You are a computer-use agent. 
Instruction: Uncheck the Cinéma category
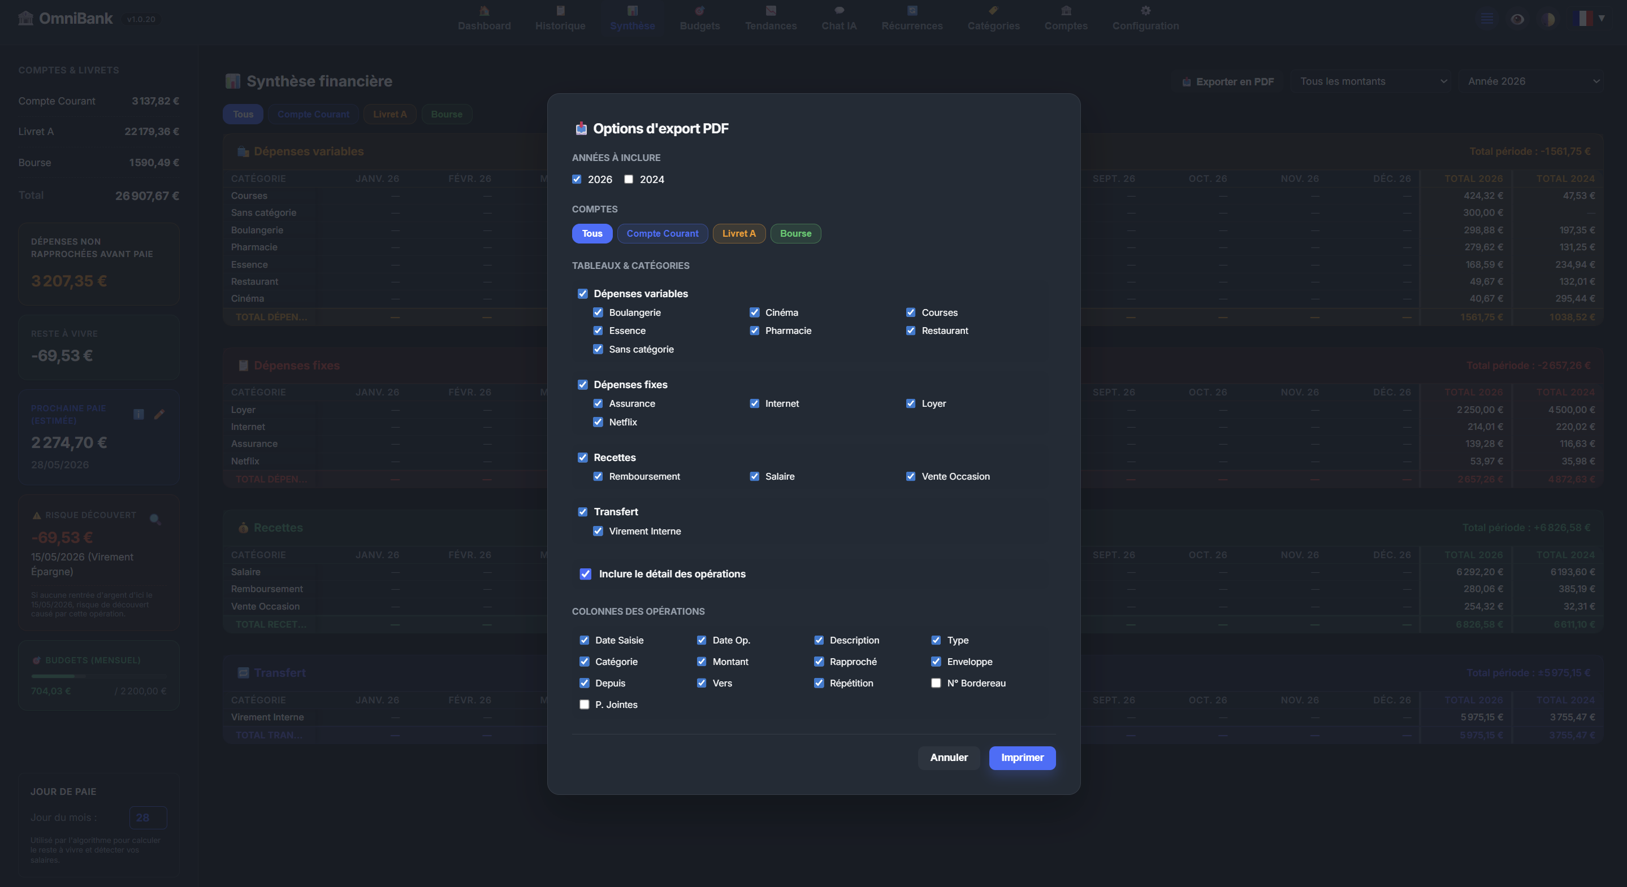(x=754, y=312)
